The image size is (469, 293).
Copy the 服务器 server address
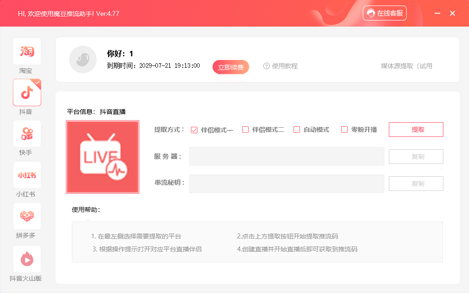point(416,157)
